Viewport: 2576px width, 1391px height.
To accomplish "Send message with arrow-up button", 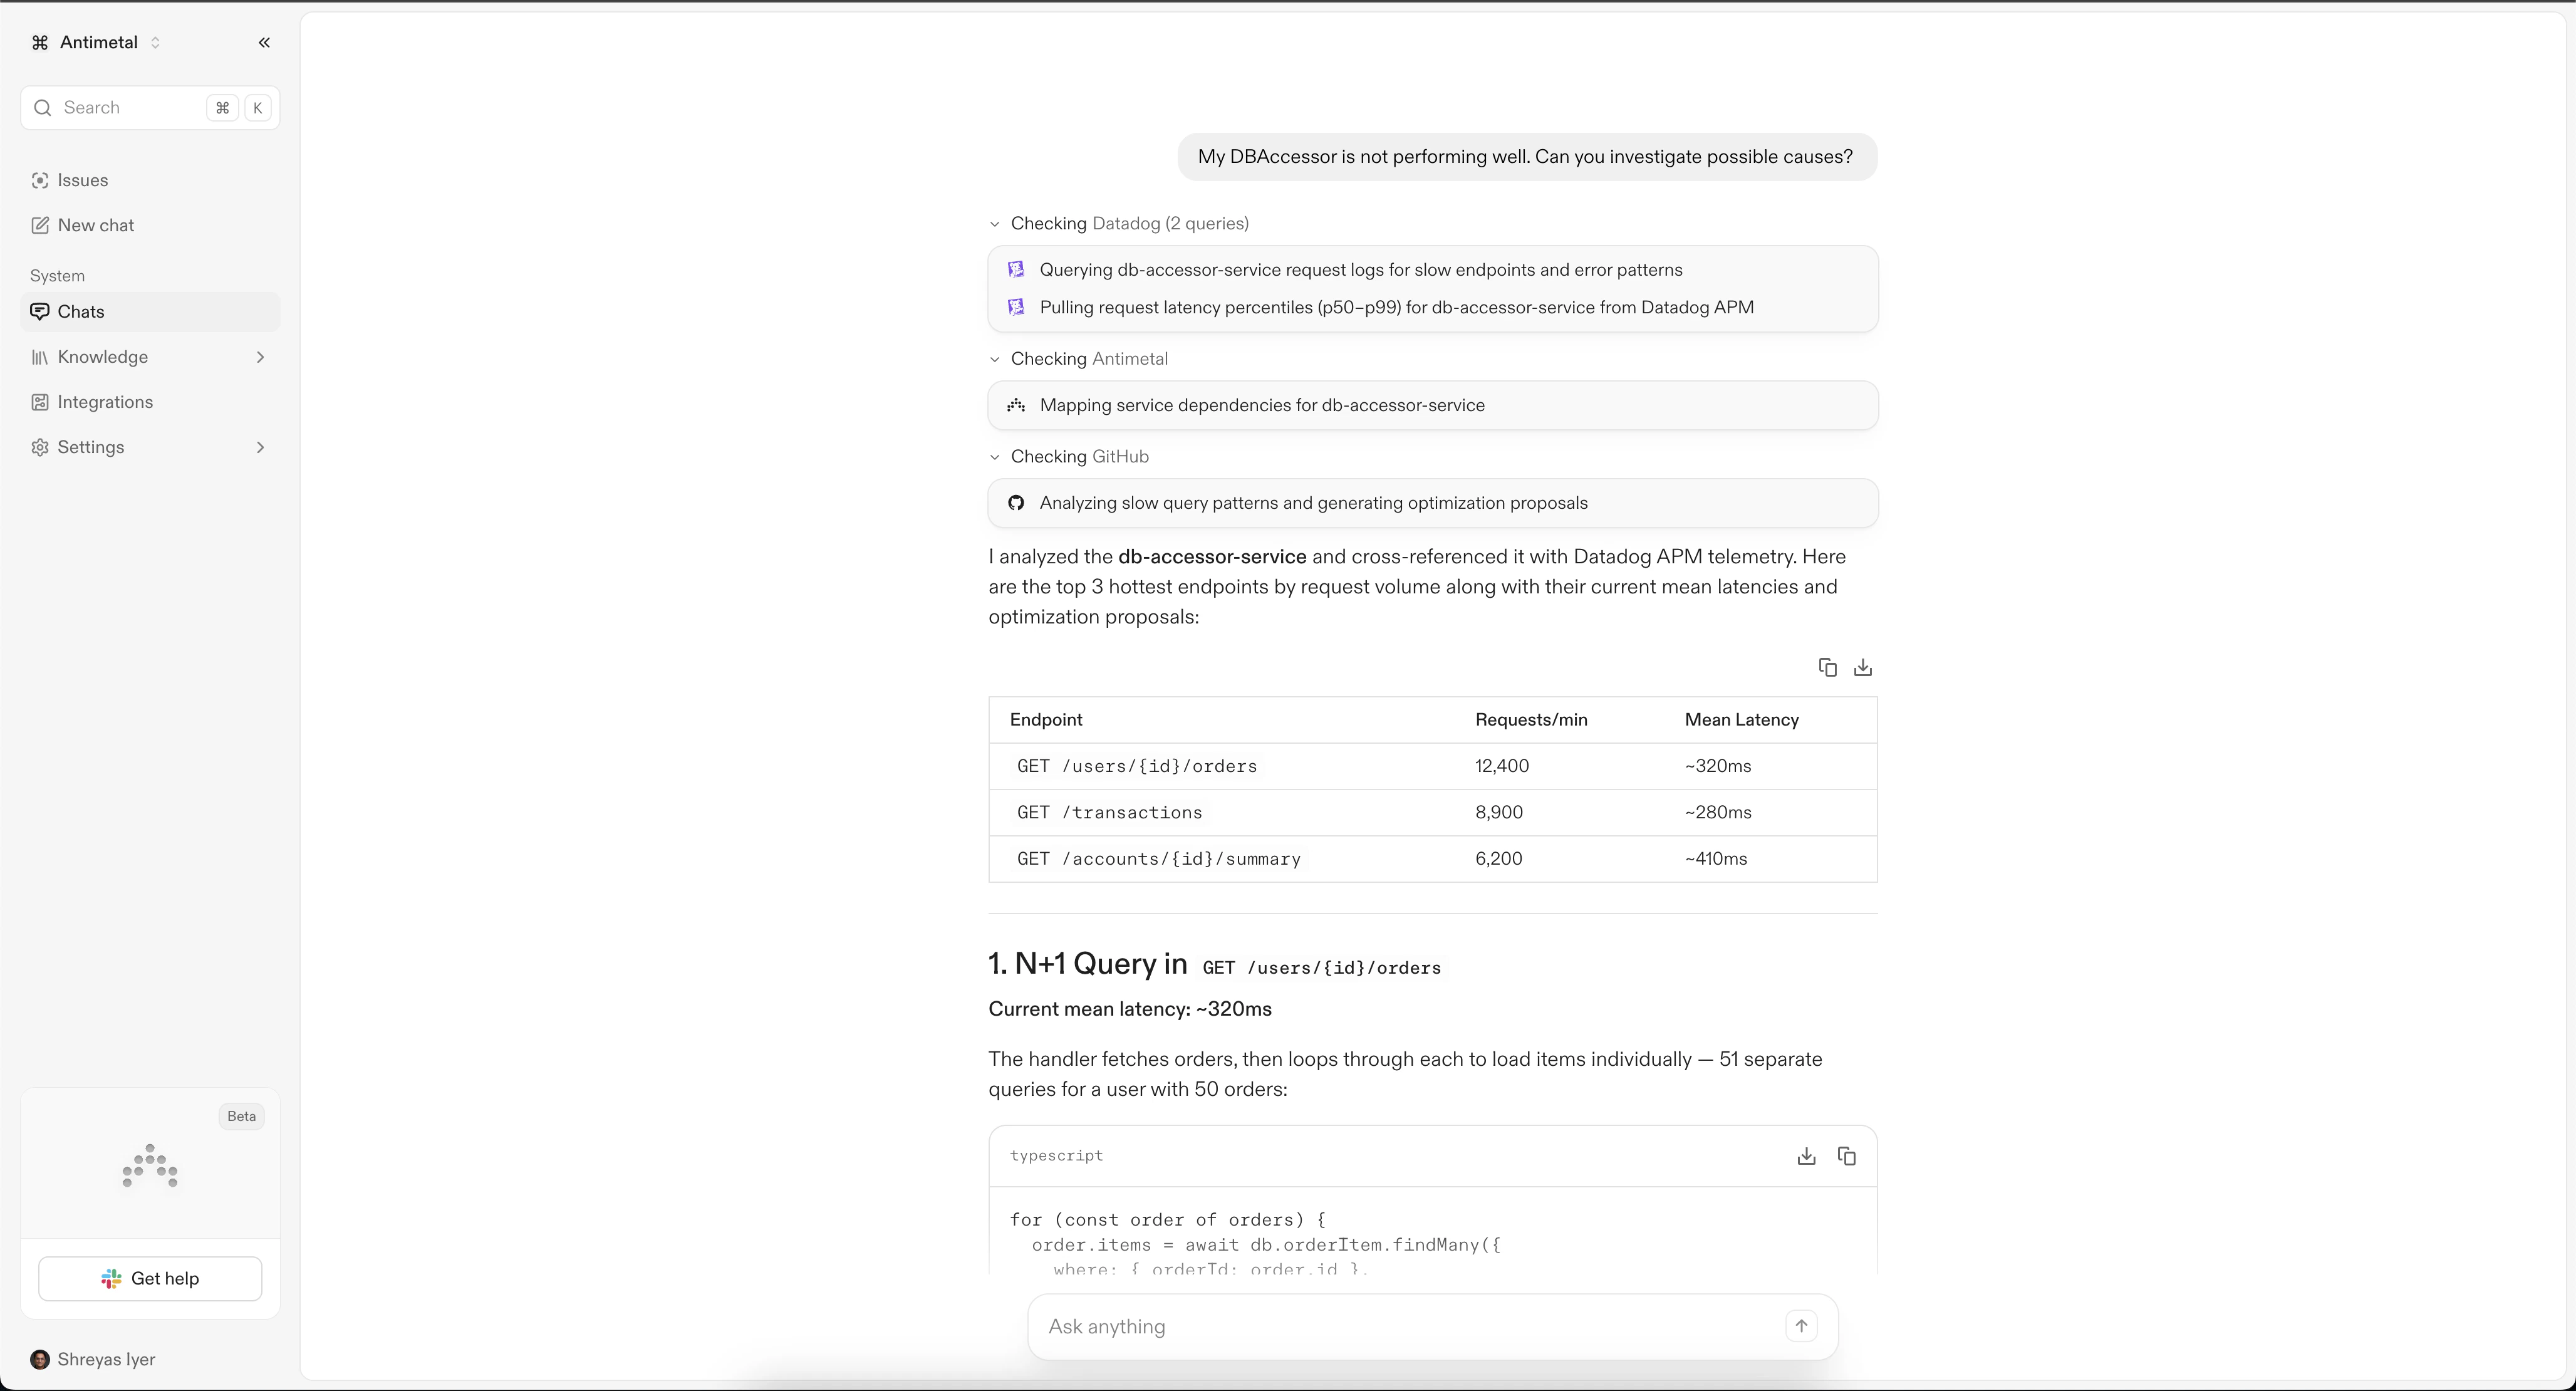I will click(x=1801, y=1326).
